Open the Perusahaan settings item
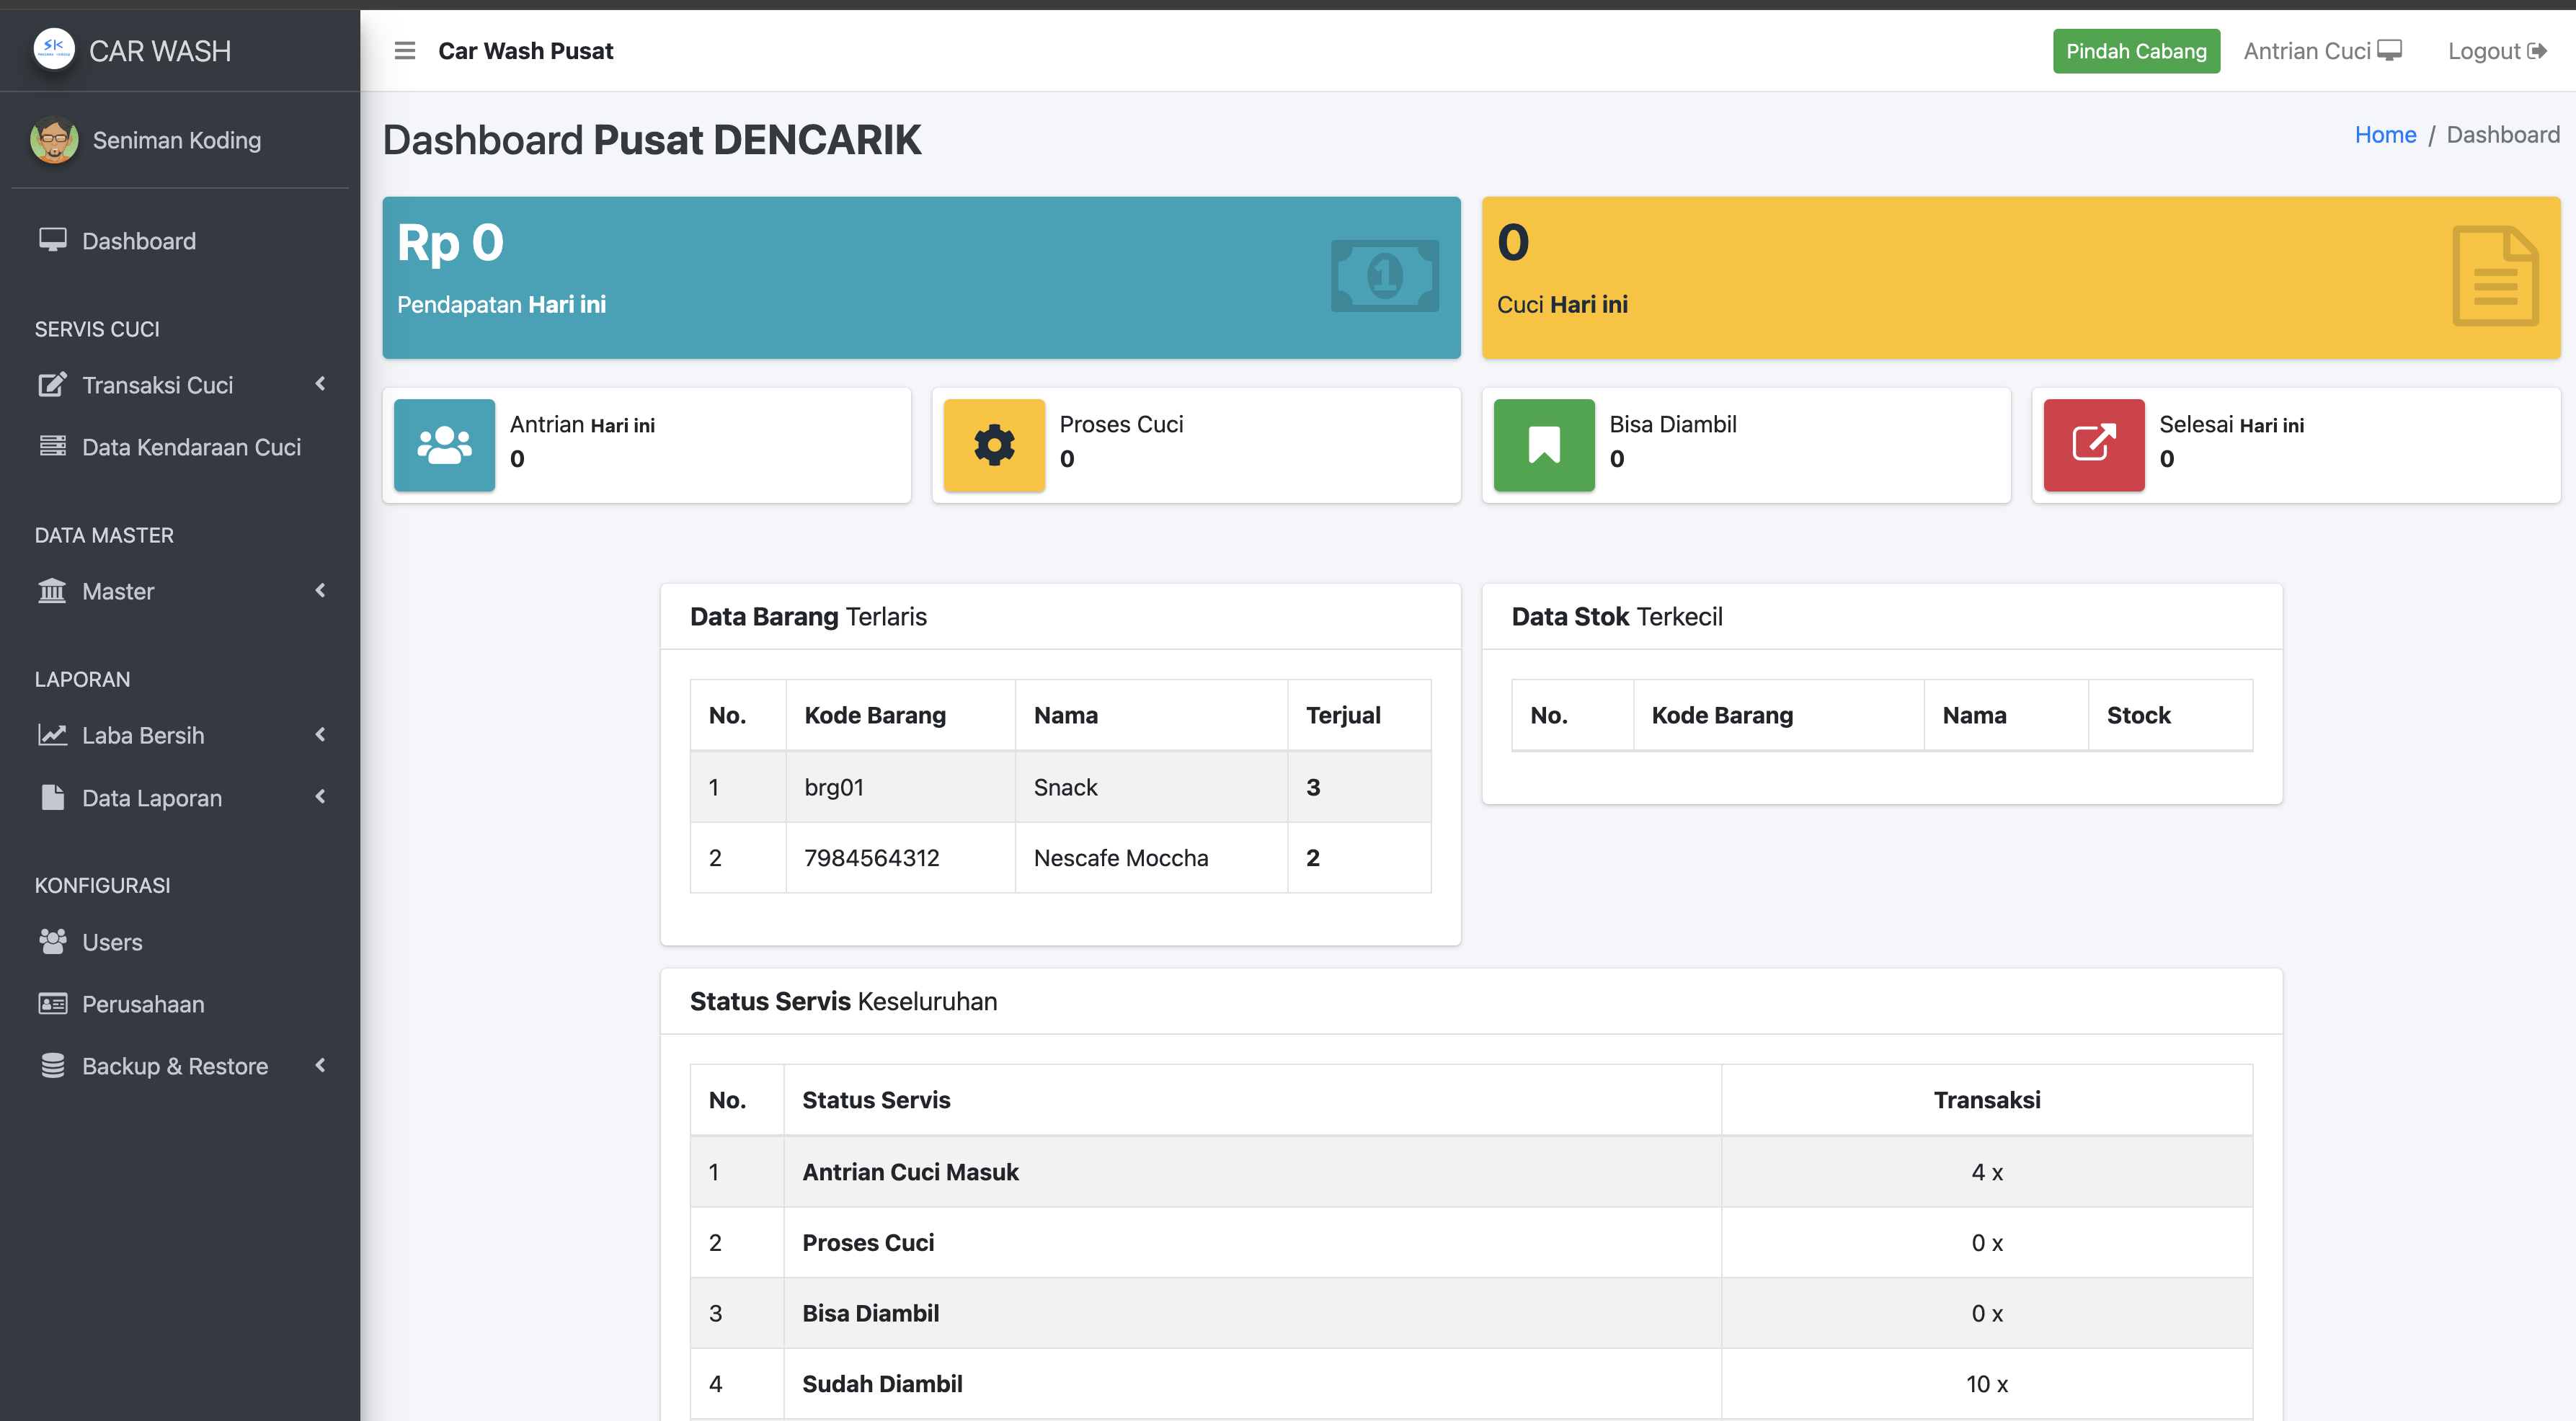The height and width of the screenshot is (1421, 2576). point(142,1004)
